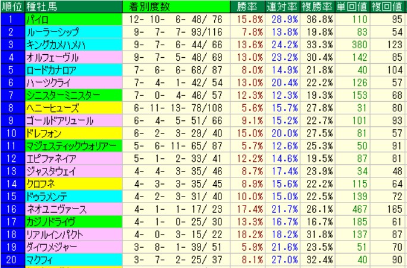Select sire name マクフィ
Screen dimensions: 407x268
tap(39, 260)
